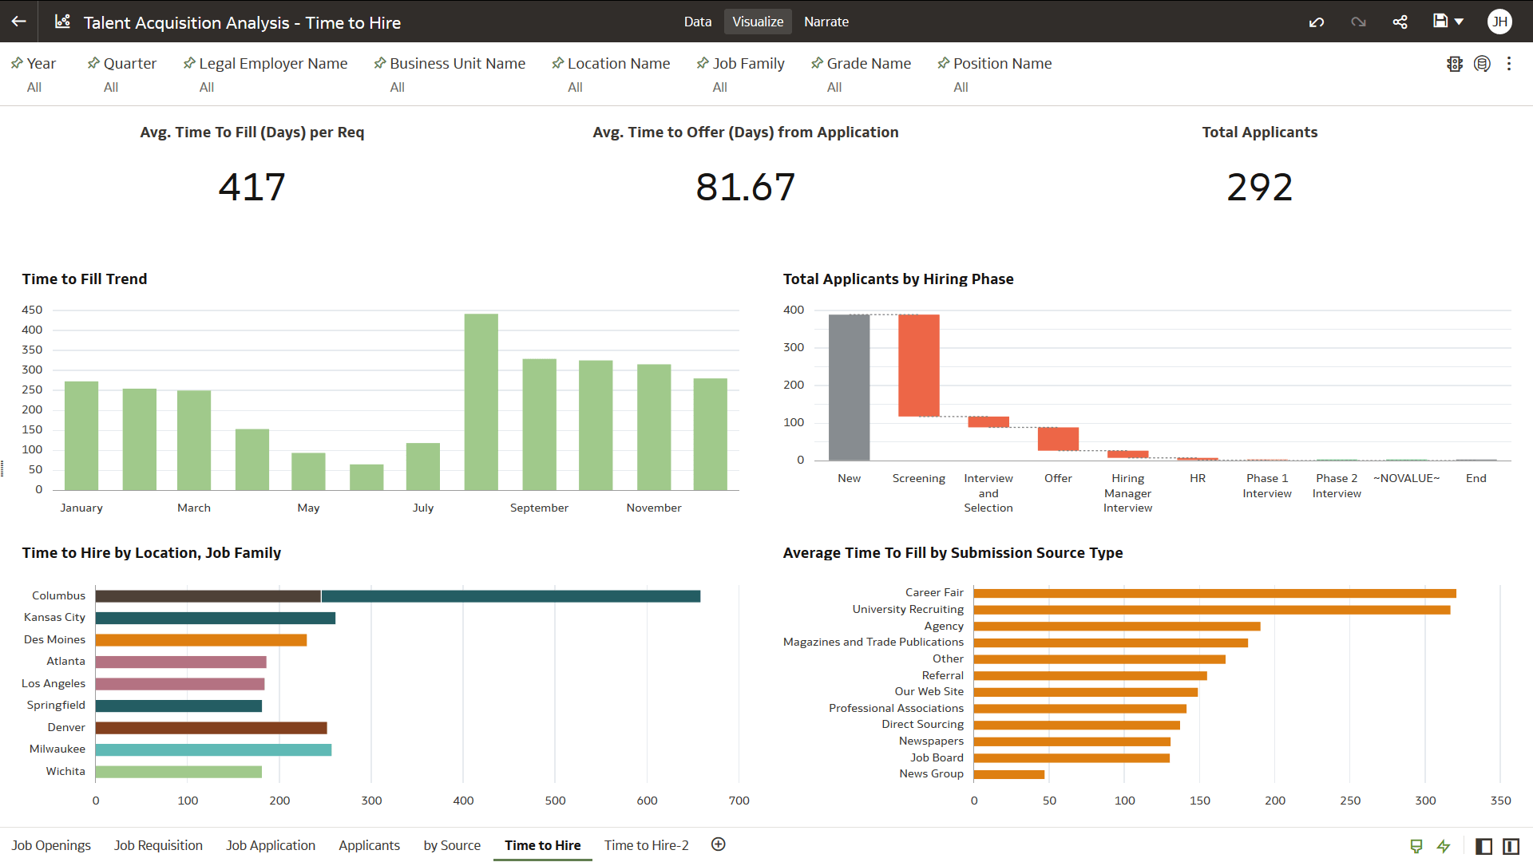Image resolution: width=1533 pixels, height=862 pixels.
Task: Click the traffic light auto-apply filters icon
Action: [1454, 64]
